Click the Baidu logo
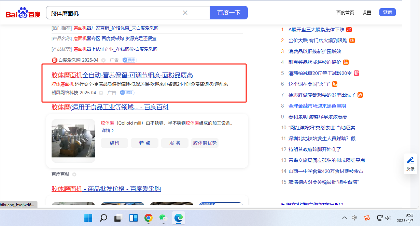 pyautogui.click(x=23, y=14)
